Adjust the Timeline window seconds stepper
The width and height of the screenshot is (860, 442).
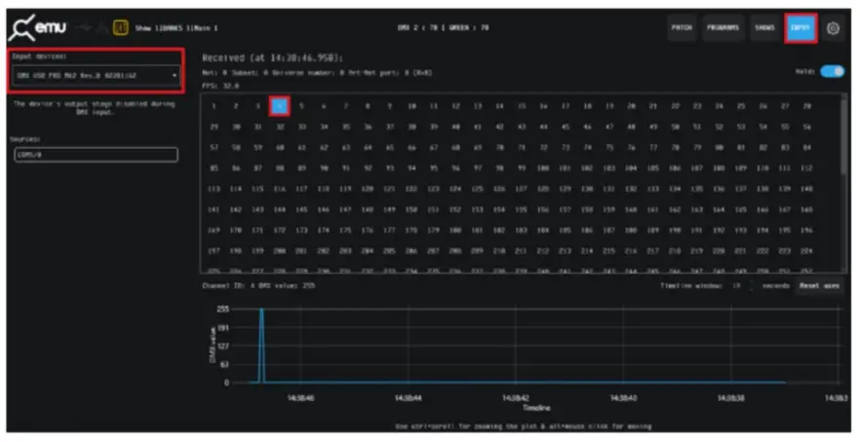click(x=752, y=286)
